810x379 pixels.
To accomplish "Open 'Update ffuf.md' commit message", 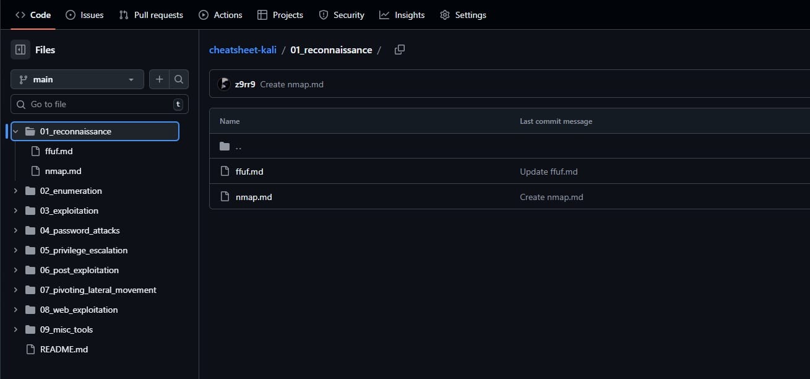I will coord(549,172).
